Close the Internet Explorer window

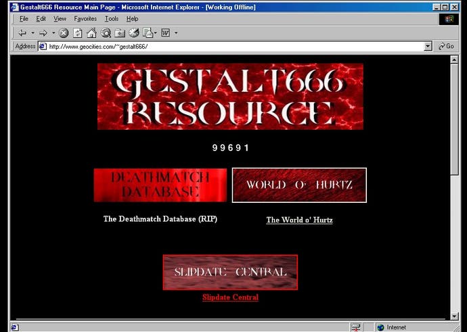(x=454, y=7)
